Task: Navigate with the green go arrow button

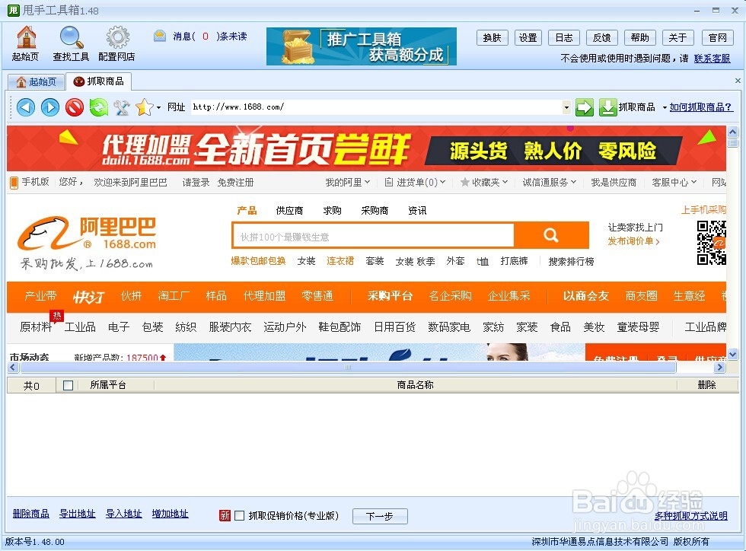Action: click(585, 107)
